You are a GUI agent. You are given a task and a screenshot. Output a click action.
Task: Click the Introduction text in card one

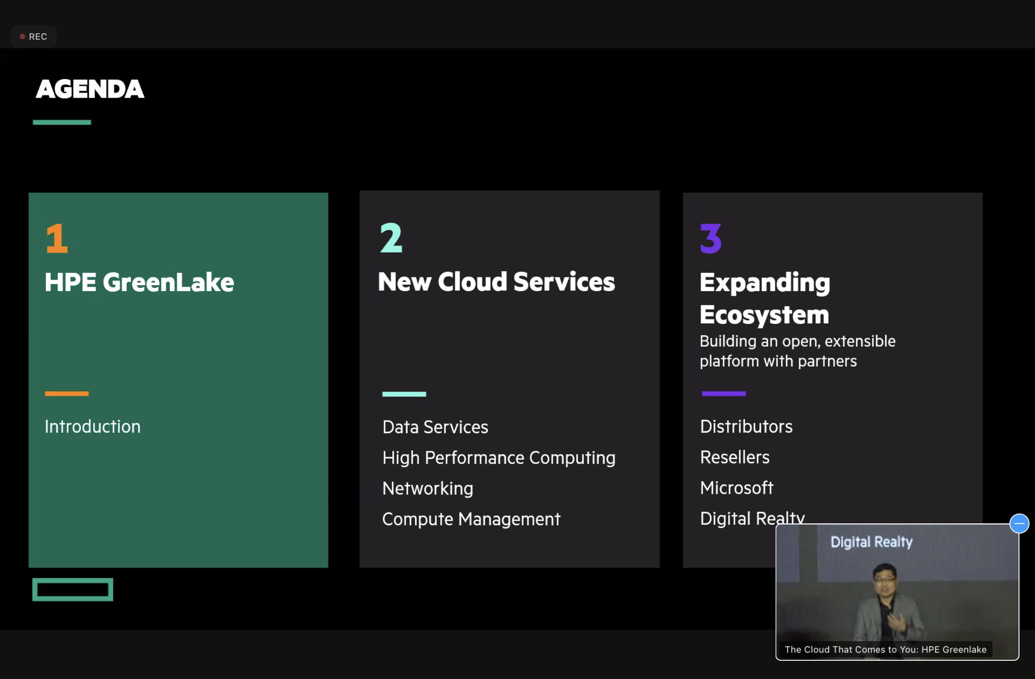(x=92, y=427)
